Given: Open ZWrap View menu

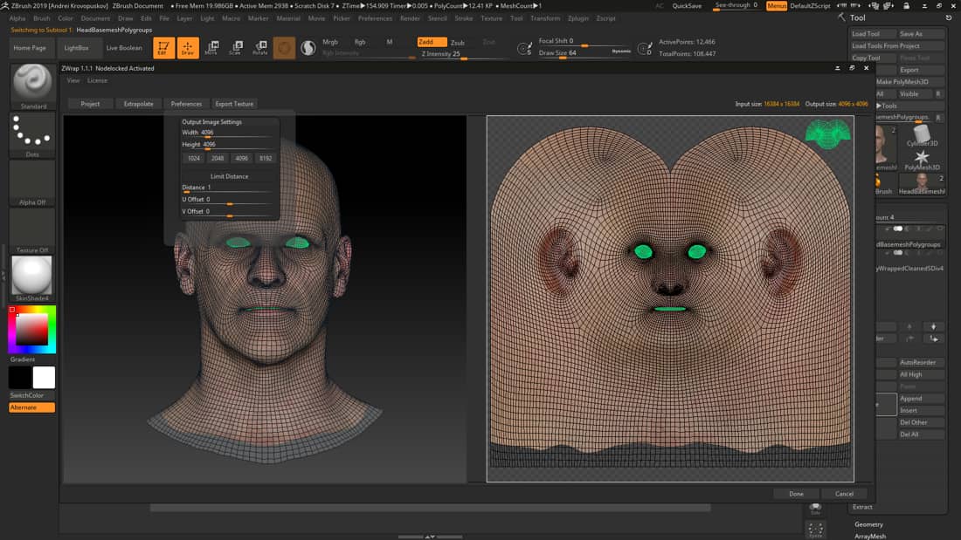Looking at the screenshot, I should coord(73,80).
